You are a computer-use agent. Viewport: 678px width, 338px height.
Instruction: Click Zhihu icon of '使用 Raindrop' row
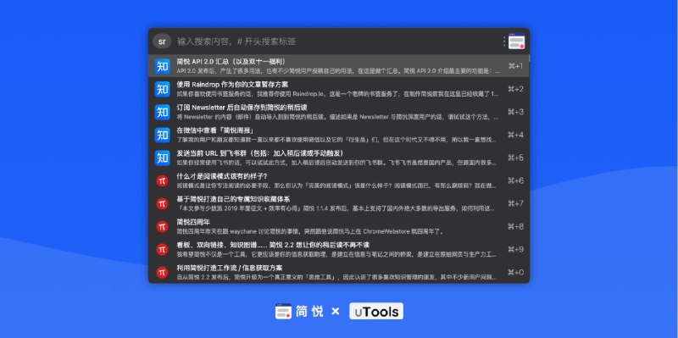pos(162,89)
